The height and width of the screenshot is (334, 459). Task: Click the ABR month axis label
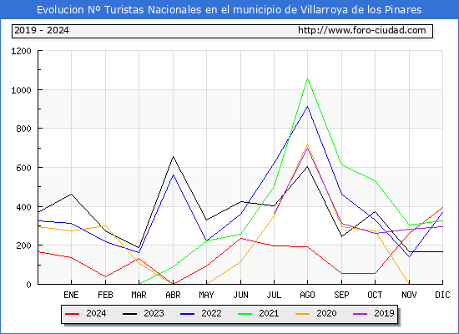pos(173,295)
